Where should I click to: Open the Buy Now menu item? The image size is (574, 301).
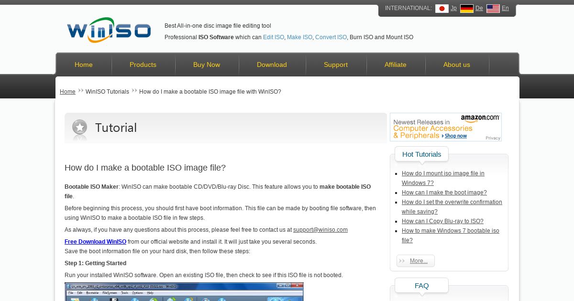tap(207, 64)
